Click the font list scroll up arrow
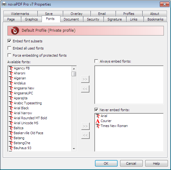The image size is (171, 170). (74, 69)
